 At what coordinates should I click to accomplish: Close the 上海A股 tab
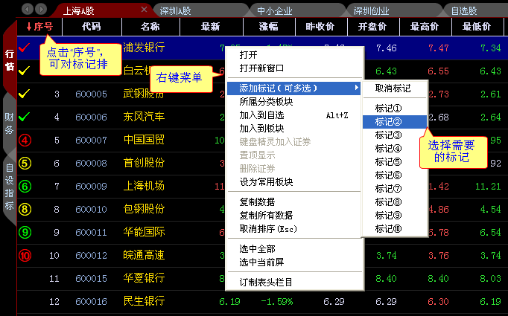tap(145, 10)
